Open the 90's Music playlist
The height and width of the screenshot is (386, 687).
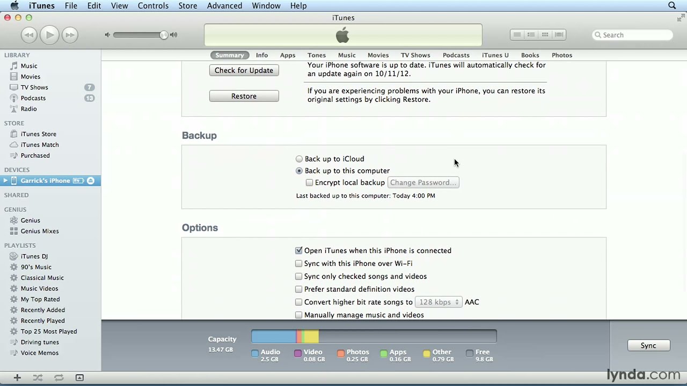click(x=36, y=267)
